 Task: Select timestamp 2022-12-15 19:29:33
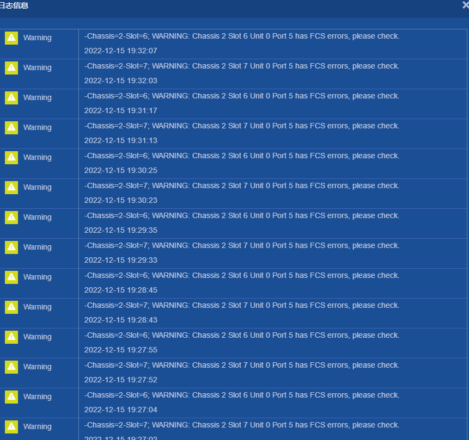tap(120, 260)
